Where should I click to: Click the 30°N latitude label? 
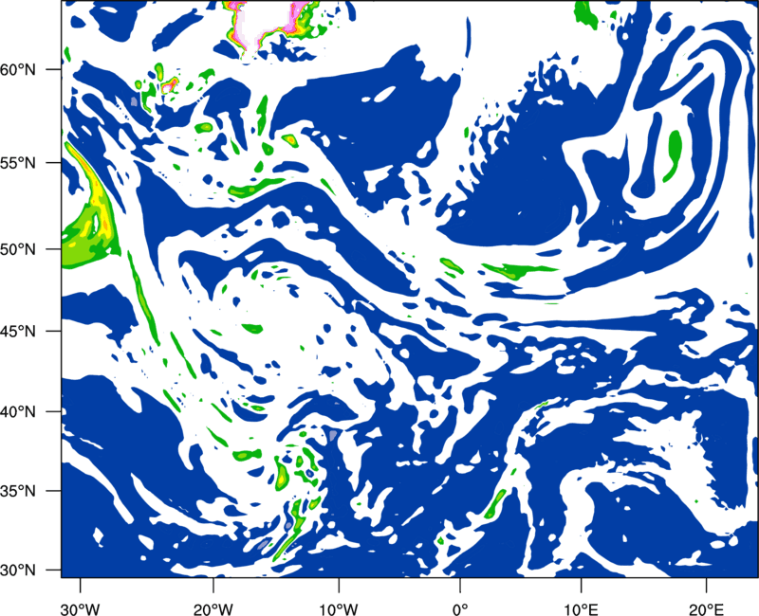coord(18,571)
